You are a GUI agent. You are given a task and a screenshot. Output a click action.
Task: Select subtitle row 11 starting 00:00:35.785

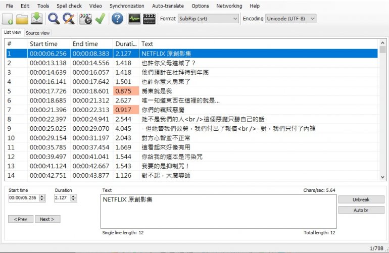[192, 147]
